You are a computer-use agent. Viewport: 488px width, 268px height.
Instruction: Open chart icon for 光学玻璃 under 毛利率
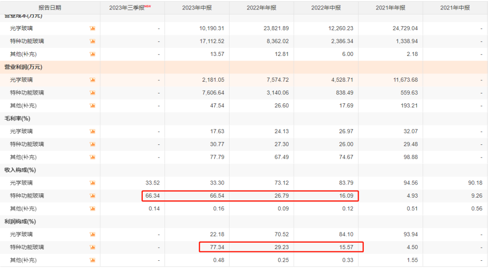[x=93, y=131]
